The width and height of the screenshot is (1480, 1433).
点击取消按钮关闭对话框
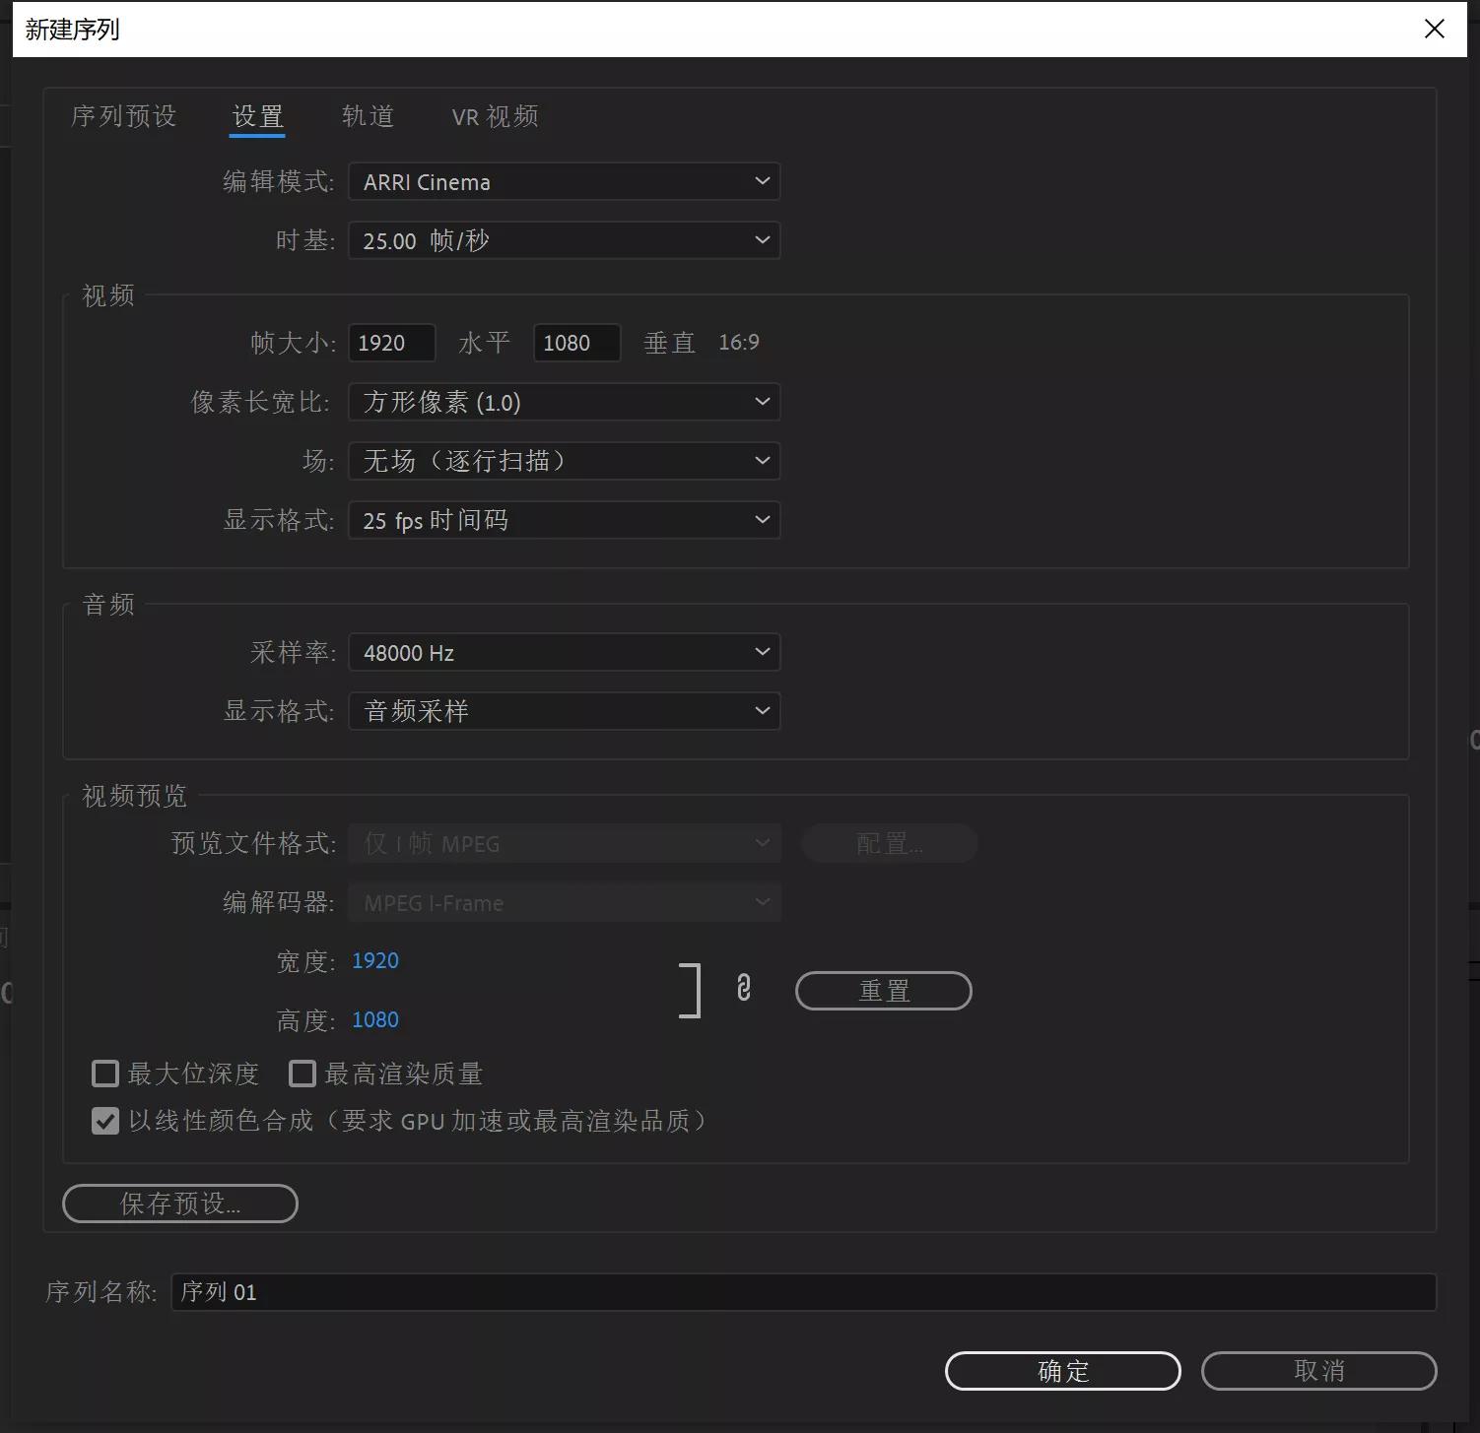point(1318,1371)
